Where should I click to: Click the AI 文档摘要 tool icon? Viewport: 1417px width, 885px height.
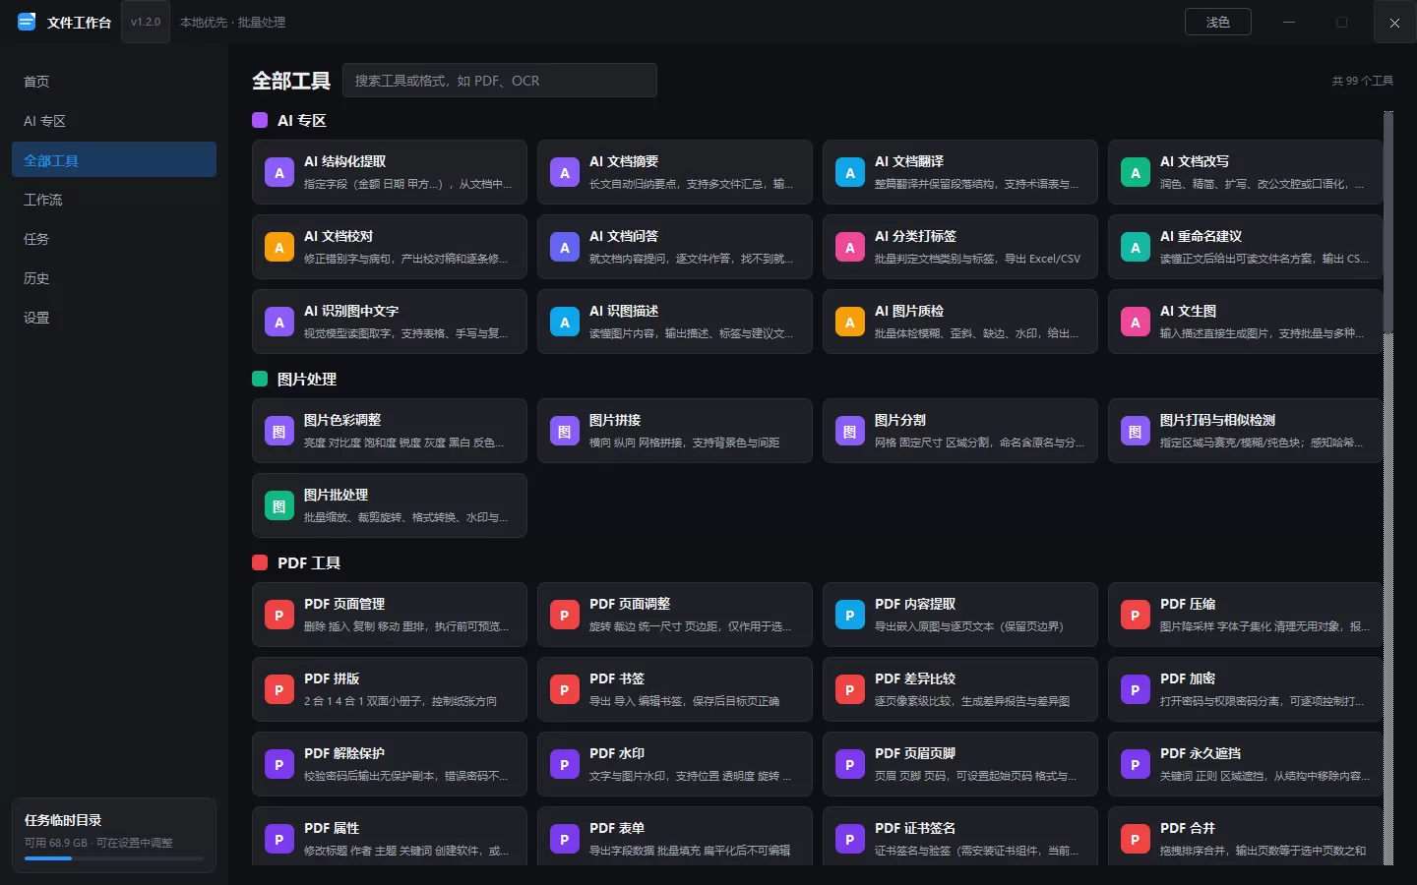pos(565,173)
